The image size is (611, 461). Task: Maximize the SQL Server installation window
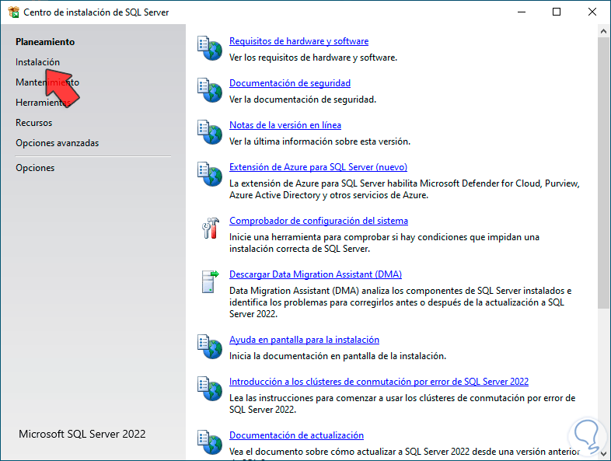pos(557,12)
